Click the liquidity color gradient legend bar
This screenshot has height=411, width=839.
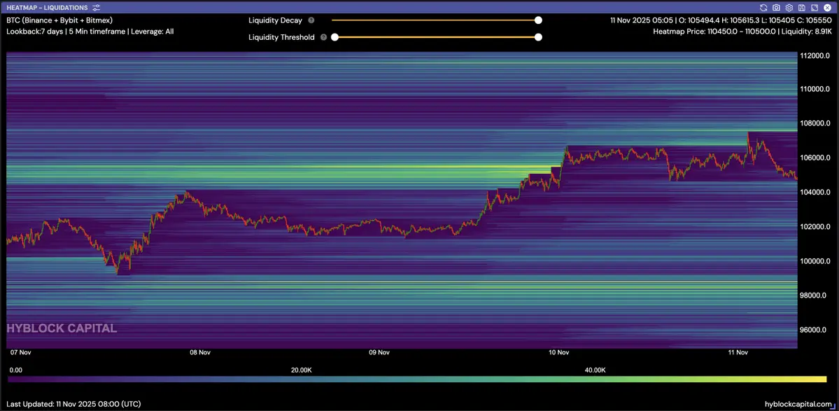pos(417,379)
